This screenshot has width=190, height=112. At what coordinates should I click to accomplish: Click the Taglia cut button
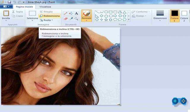pyautogui.click(x=18, y=12)
